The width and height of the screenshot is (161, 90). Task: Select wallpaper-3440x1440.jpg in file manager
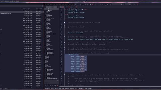pos(6,13)
